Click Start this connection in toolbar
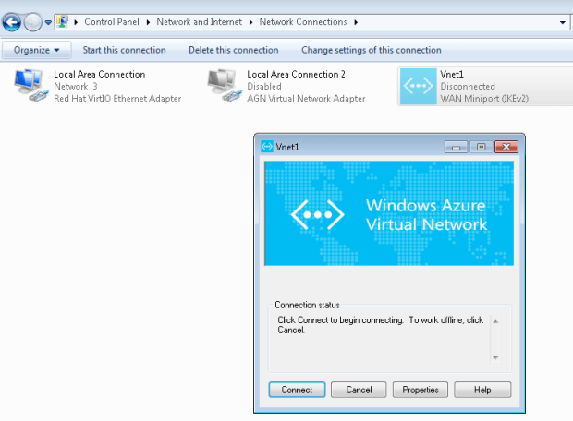Screen dimensions: 573x421 point(124,50)
